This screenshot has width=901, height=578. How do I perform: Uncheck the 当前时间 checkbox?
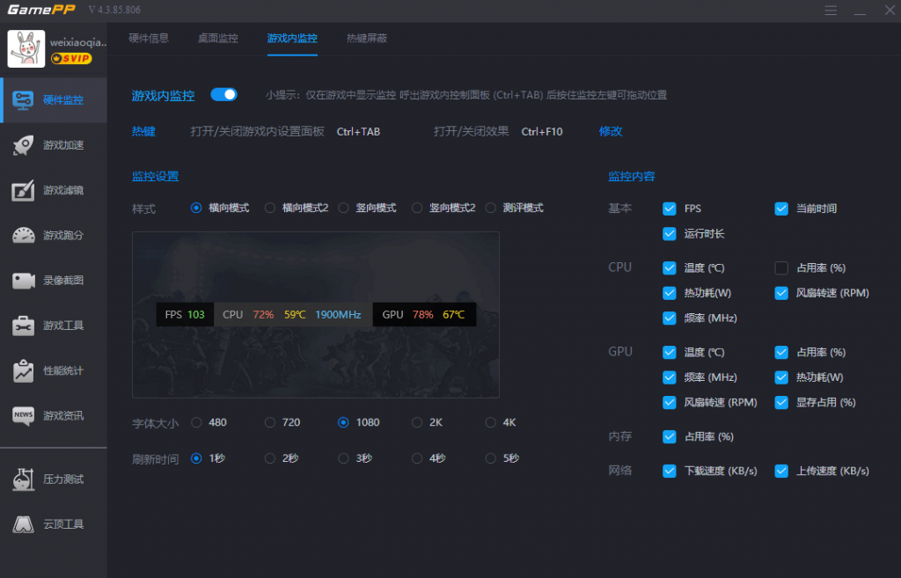[781, 209]
